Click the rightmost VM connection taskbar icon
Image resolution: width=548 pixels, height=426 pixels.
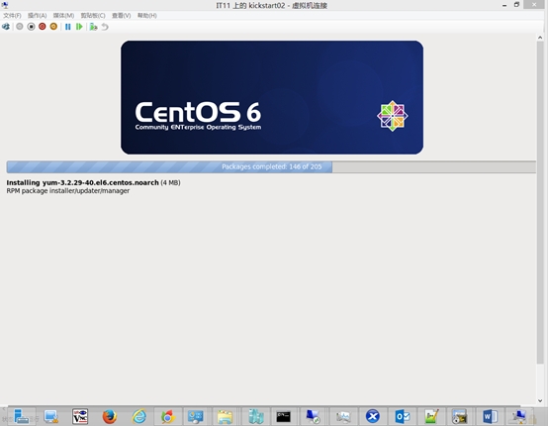519,416
